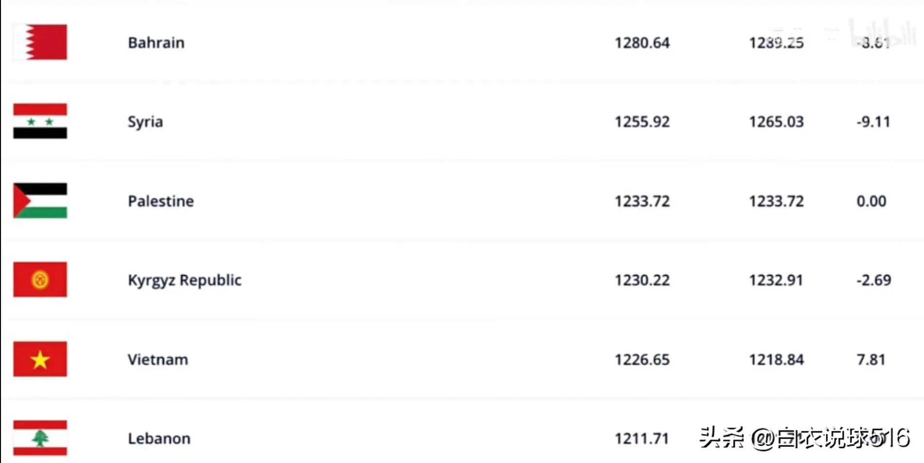Click Vietnam's 7.81 points change
924x463 pixels.
[871, 360]
